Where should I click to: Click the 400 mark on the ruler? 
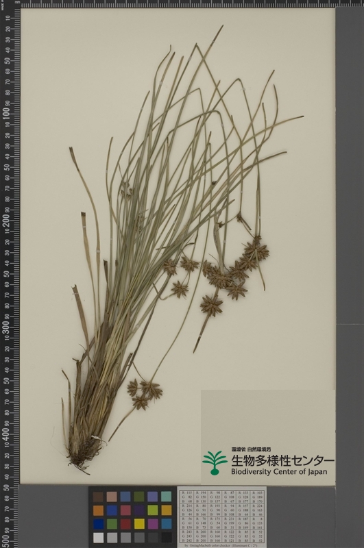pyautogui.click(x=6, y=434)
